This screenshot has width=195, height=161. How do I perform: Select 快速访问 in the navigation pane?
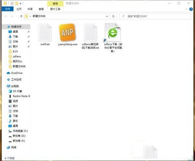click(x=16, y=26)
